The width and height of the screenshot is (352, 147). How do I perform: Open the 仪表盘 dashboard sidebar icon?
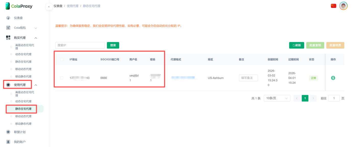click(8, 18)
